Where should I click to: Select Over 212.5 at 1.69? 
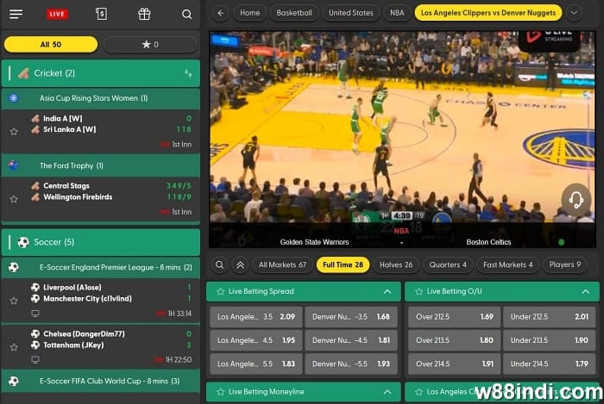455,317
